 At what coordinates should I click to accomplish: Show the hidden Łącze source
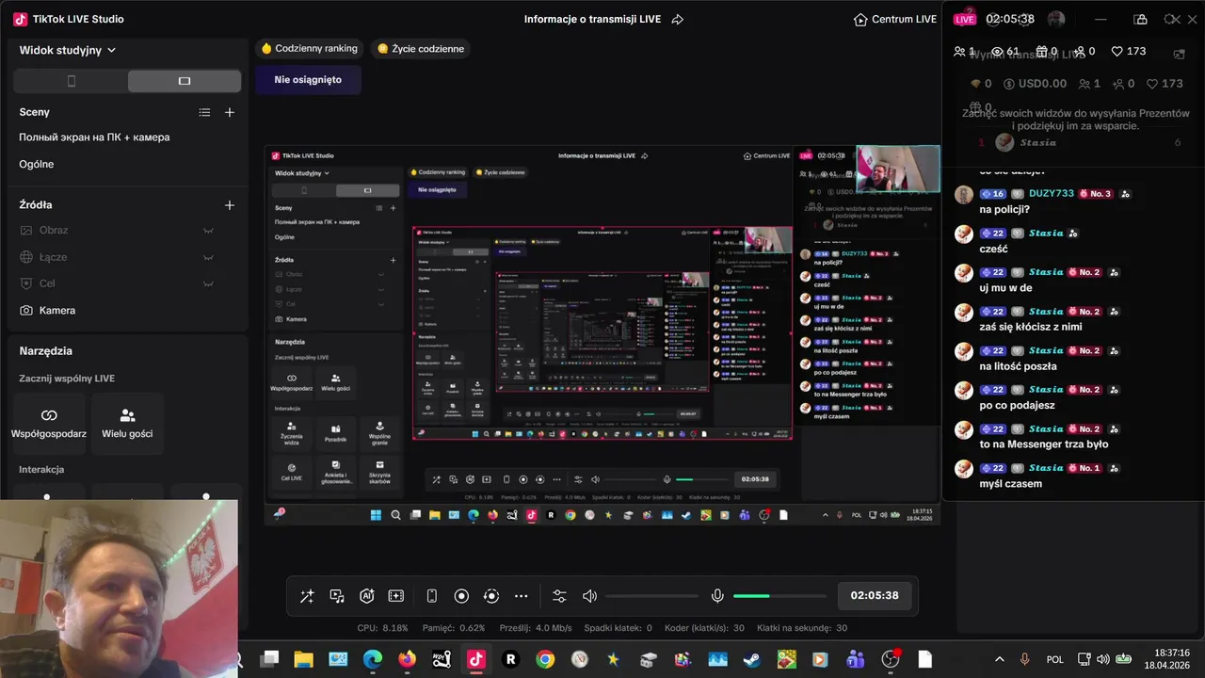[208, 257]
